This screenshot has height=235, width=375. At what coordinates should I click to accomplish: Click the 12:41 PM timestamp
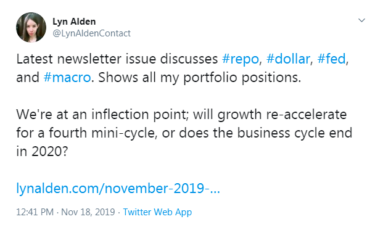(x=35, y=212)
